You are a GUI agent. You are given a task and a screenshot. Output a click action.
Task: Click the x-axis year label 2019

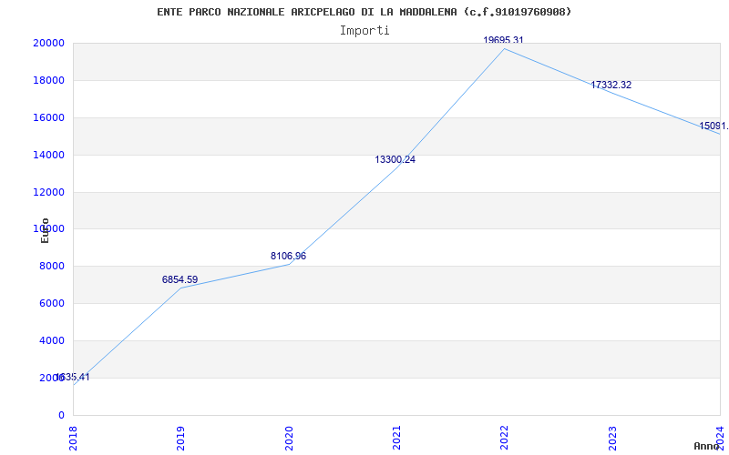[x=180, y=438]
